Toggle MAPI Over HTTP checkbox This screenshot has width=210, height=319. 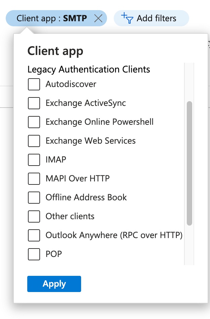click(x=34, y=178)
